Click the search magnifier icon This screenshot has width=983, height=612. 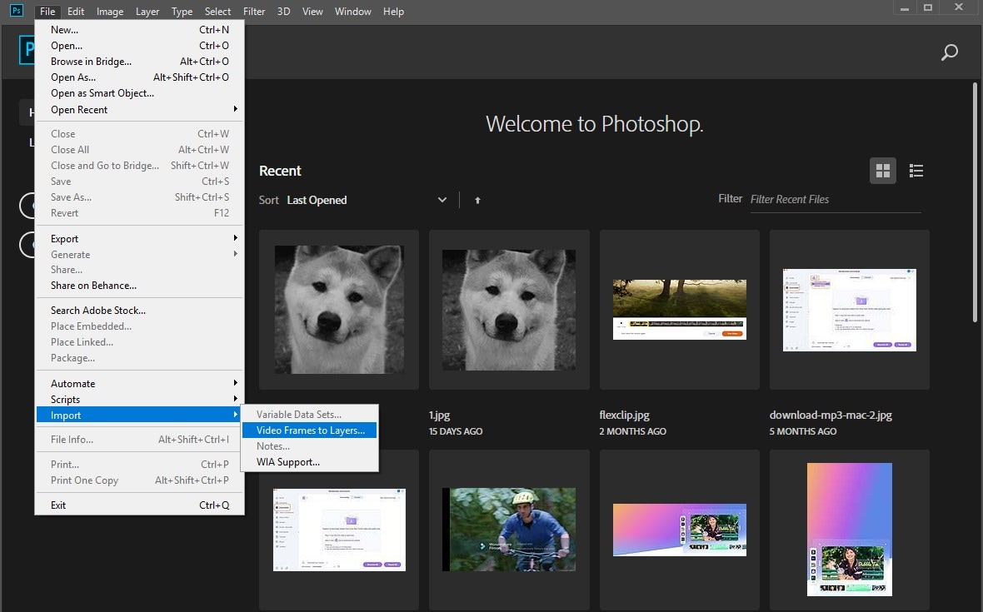point(950,52)
